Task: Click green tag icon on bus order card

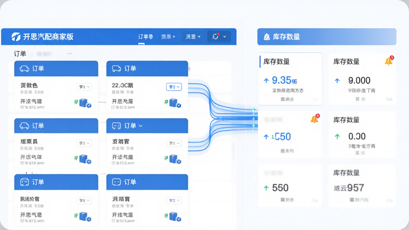Action: pyautogui.click(x=76, y=216)
